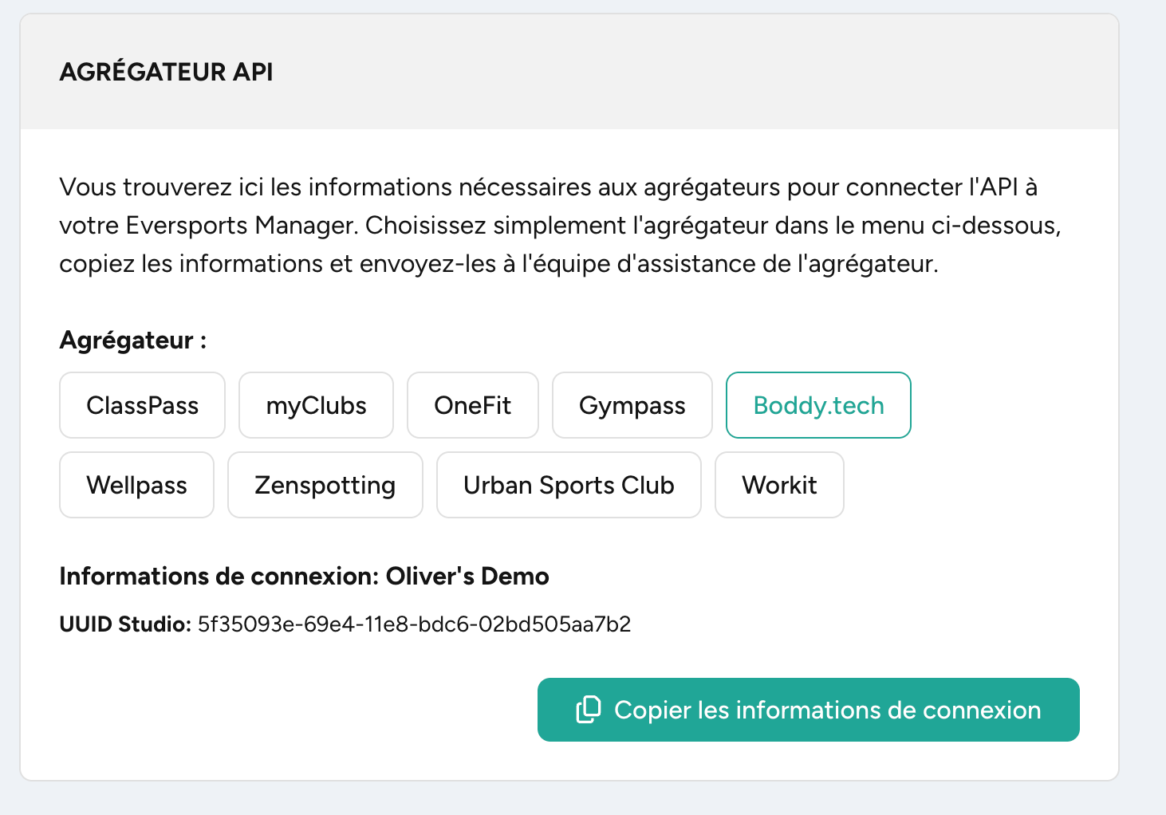Click the UUID Studio: label
This screenshot has width=1166, height=815.
point(125,624)
